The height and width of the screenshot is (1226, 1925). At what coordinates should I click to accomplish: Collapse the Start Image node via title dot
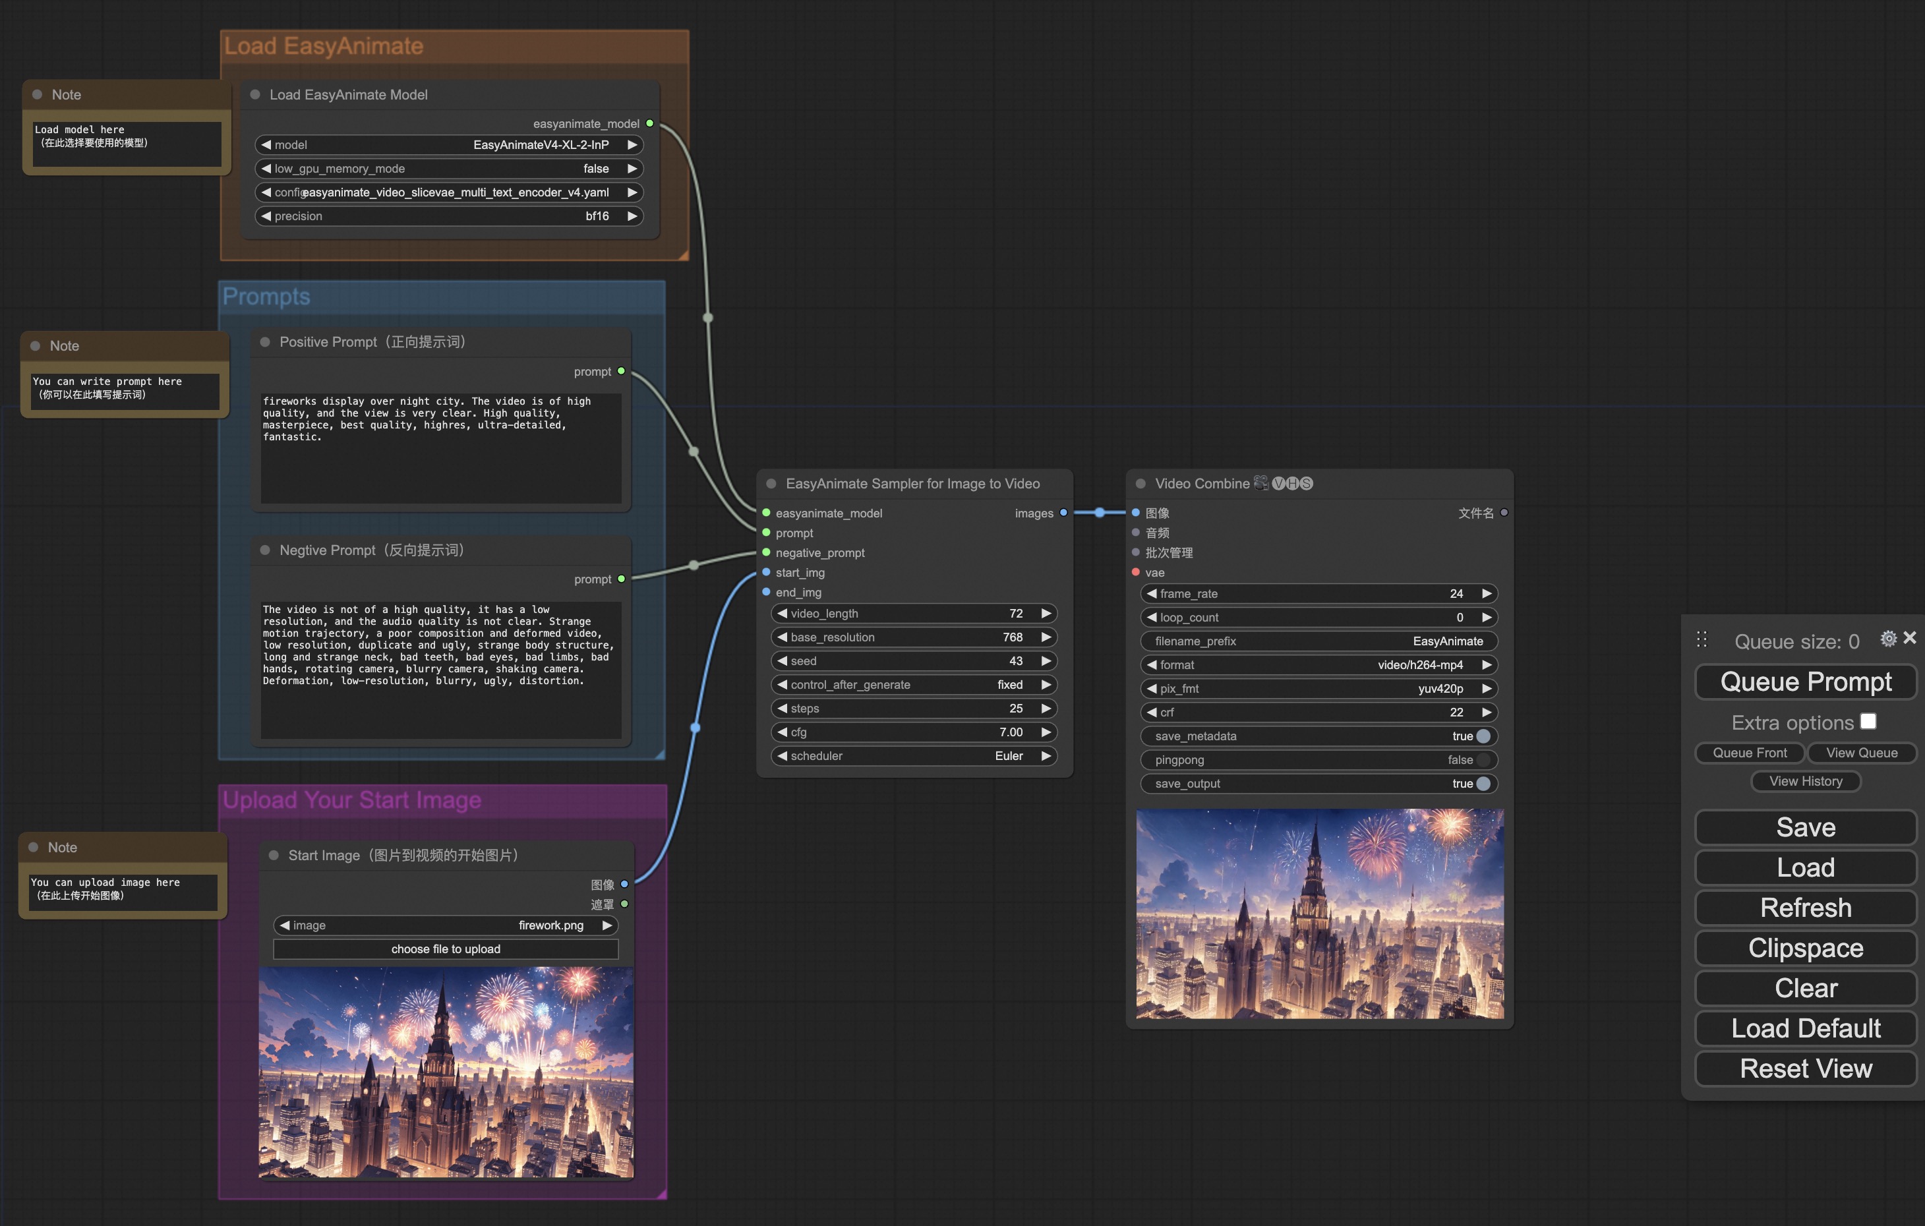click(x=275, y=855)
